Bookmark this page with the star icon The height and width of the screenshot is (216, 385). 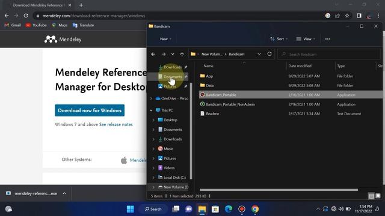point(347,16)
